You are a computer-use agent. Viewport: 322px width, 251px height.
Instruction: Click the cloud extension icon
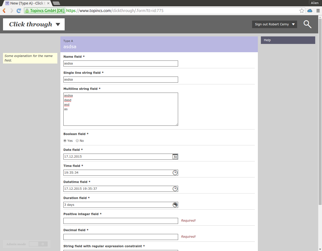[x=310, y=11]
